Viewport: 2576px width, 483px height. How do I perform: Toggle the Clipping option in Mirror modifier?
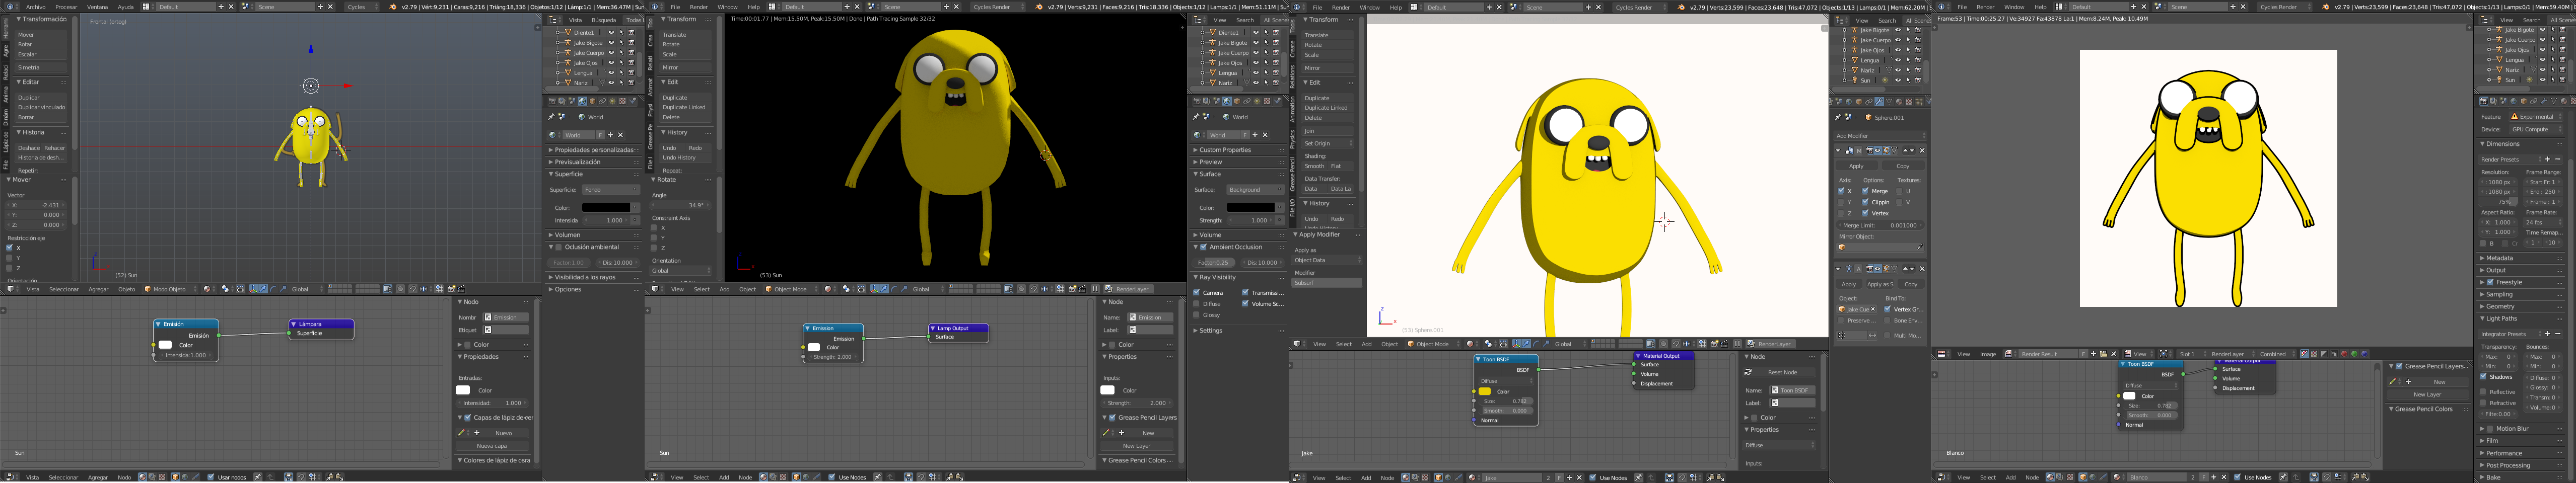1865,202
